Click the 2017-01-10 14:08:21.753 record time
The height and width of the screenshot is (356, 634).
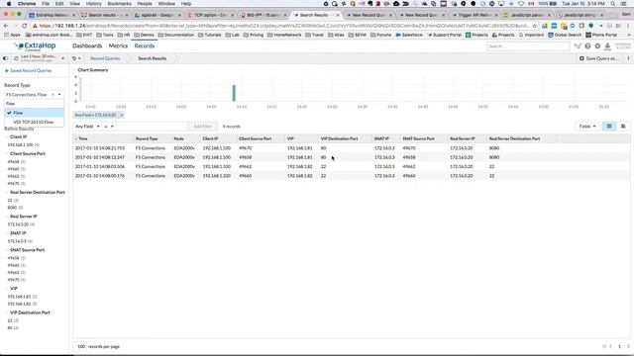100,148
